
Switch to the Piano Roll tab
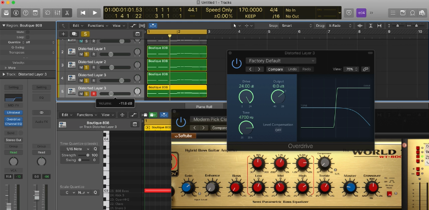pyautogui.click(x=204, y=107)
